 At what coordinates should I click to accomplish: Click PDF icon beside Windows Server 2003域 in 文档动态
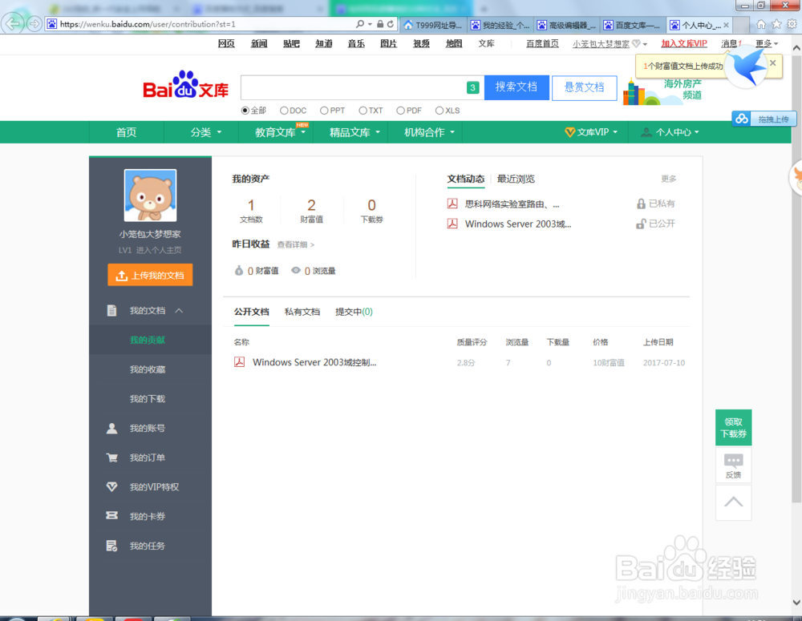point(452,224)
